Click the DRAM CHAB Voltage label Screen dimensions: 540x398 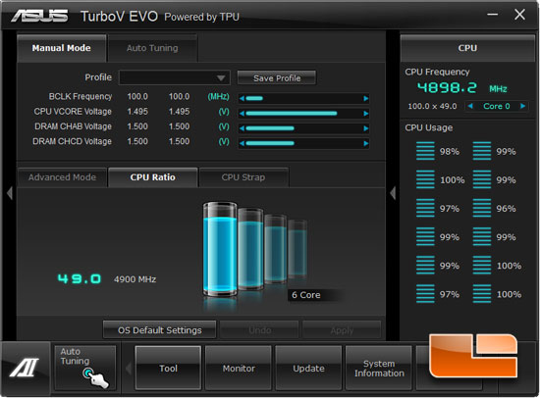(x=73, y=126)
